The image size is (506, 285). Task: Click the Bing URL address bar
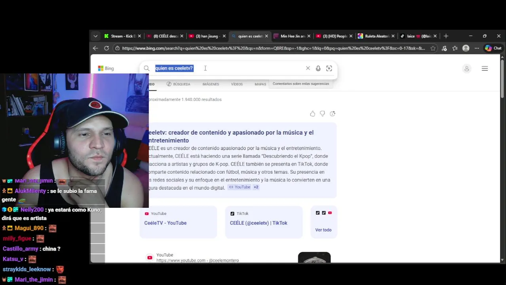coord(273,48)
